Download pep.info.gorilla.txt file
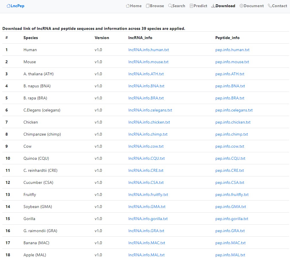Screen dimensions: 290x260 click(232, 219)
